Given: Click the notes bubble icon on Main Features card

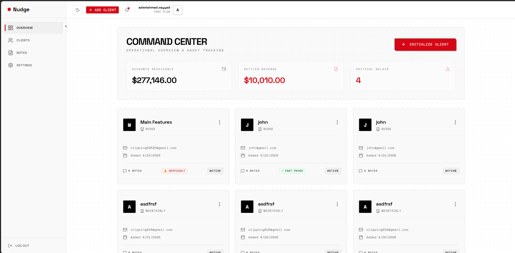Looking at the screenshot, I should [125, 171].
